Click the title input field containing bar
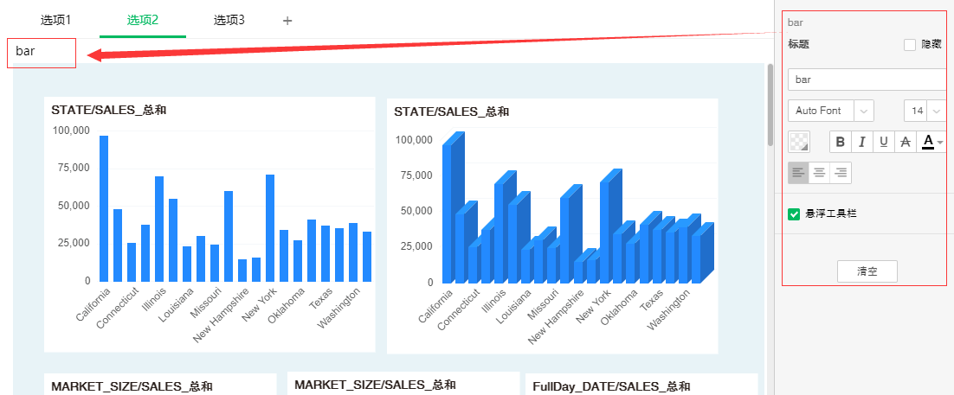Image resolution: width=954 pixels, height=395 pixels. pos(866,80)
